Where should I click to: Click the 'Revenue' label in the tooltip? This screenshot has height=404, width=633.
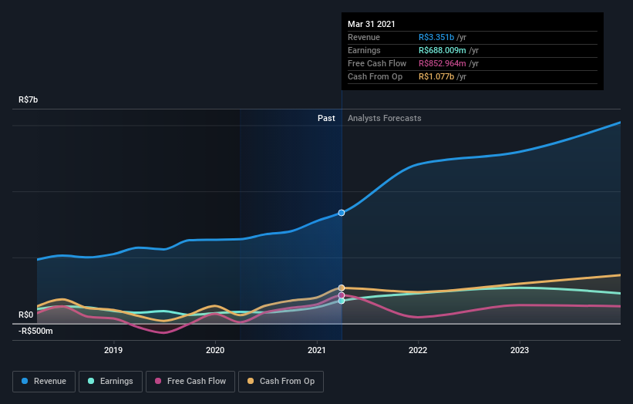[364, 37]
